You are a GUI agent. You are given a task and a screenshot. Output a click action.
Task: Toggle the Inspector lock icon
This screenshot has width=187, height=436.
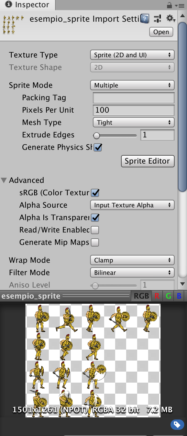(169, 5)
